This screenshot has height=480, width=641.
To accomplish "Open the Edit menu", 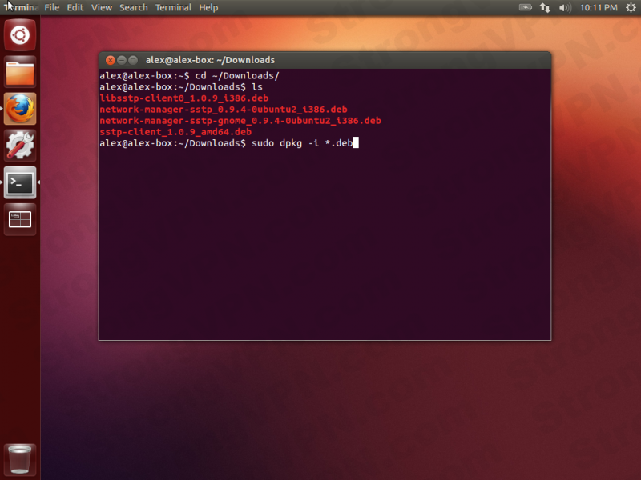I will [75, 7].
